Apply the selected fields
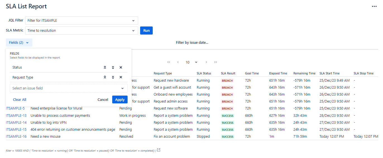Viewport: 383px width, 158px height. coord(120,99)
